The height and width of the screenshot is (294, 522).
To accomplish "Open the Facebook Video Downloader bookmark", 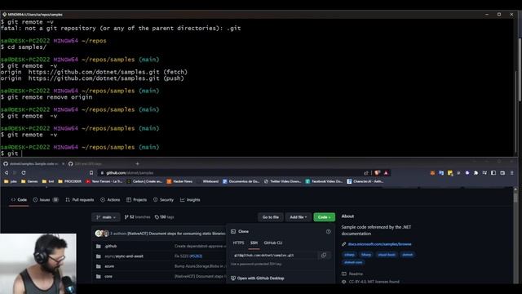I will click(324, 181).
